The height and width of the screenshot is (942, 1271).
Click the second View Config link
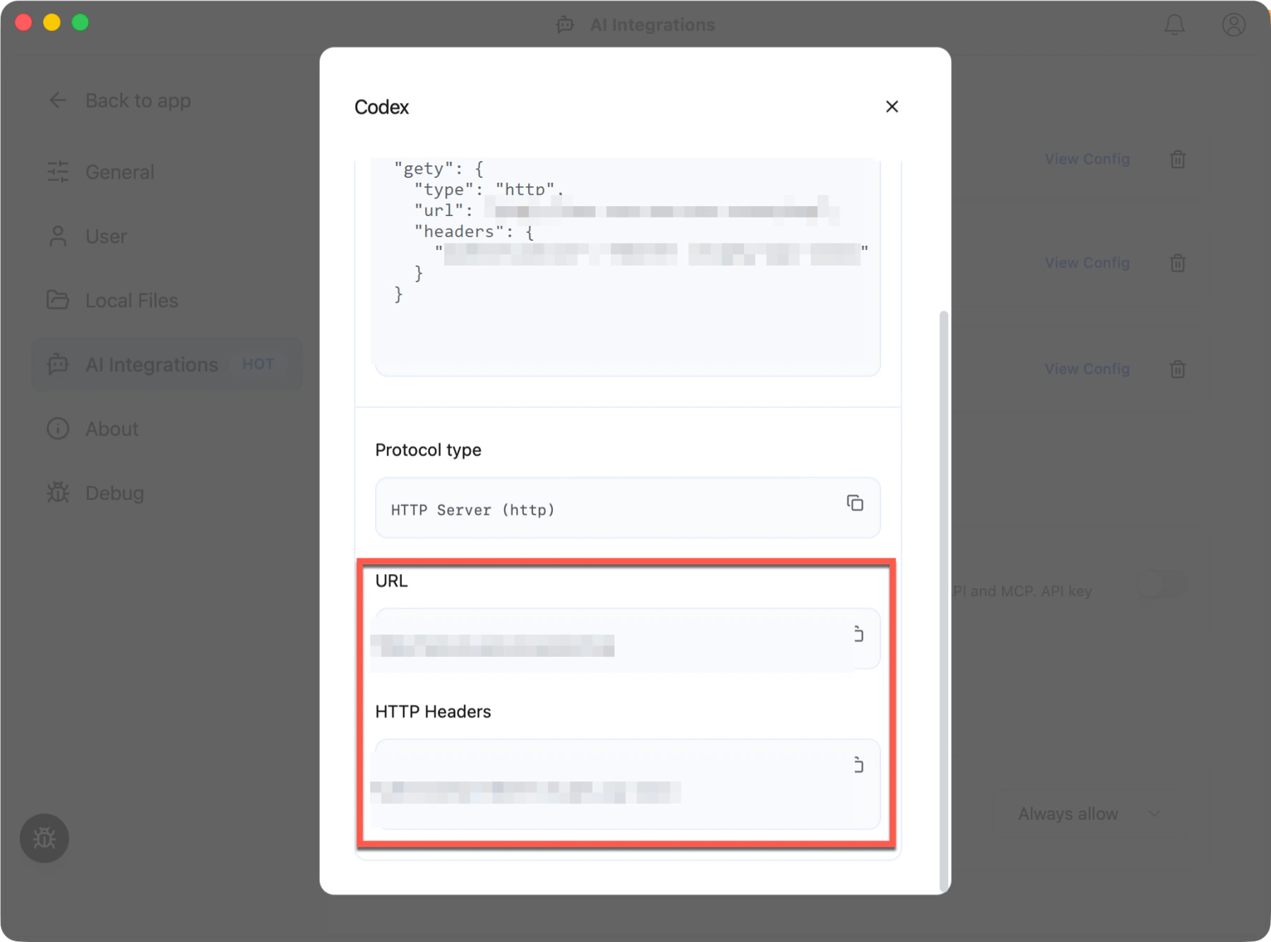1087,263
